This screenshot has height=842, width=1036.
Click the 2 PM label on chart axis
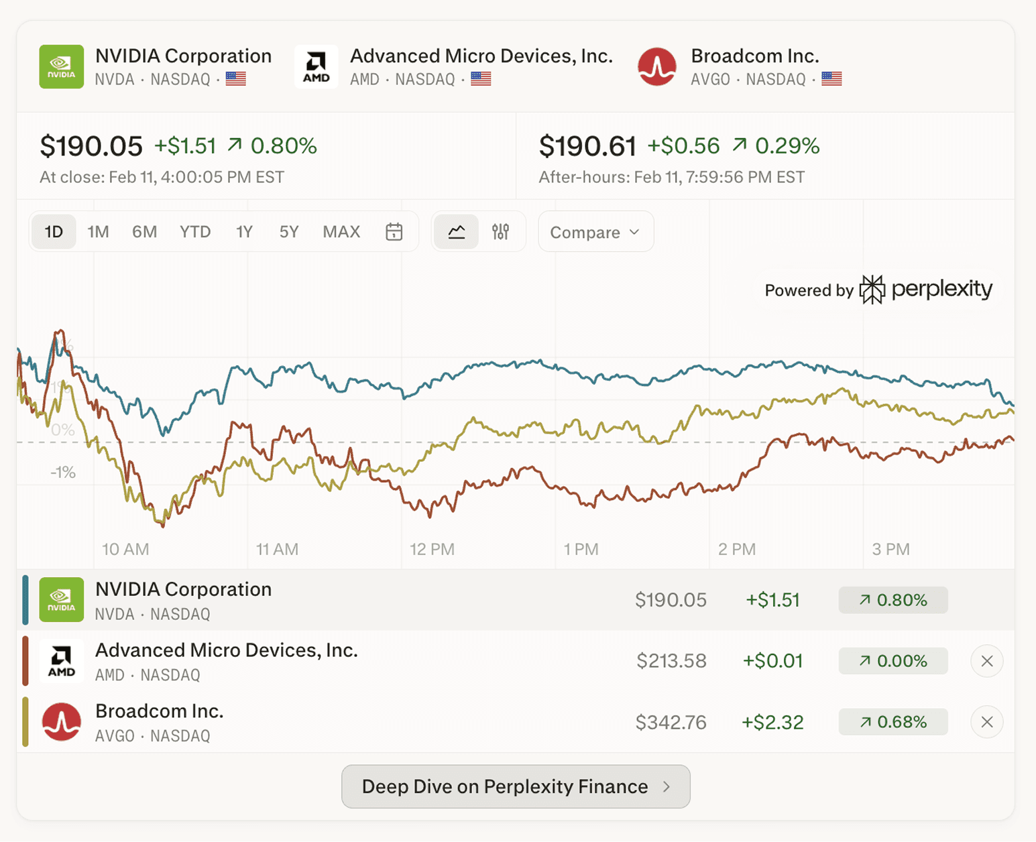pyautogui.click(x=737, y=550)
